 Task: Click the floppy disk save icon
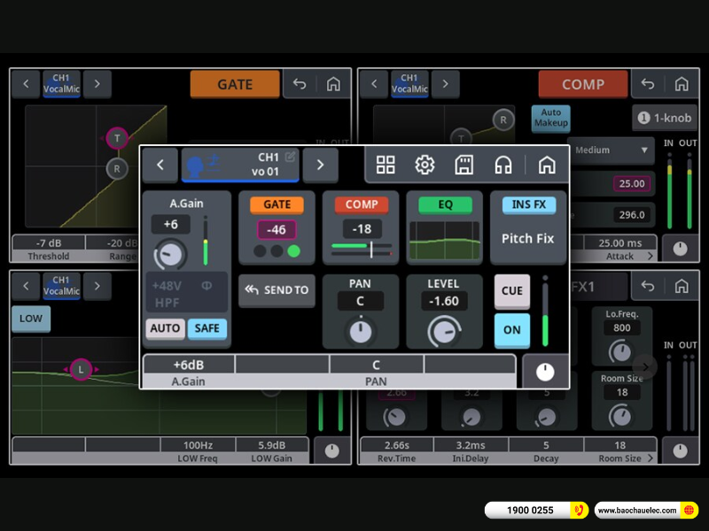[x=464, y=165]
